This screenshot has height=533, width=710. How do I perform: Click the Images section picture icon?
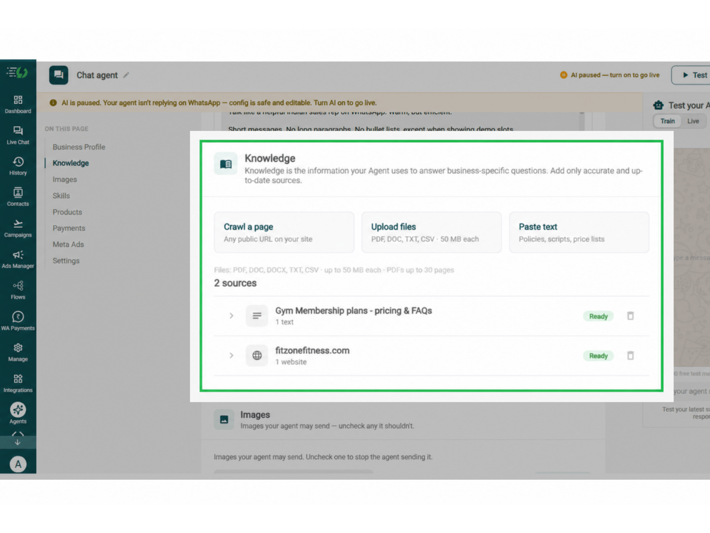224,419
